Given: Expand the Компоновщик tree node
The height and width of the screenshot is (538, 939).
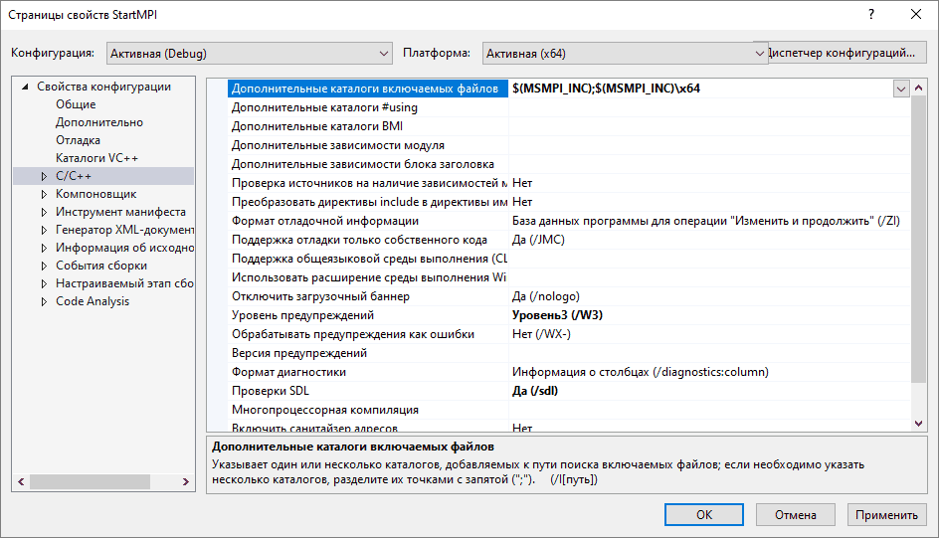Looking at the screenshot, I should pos(44,194).
